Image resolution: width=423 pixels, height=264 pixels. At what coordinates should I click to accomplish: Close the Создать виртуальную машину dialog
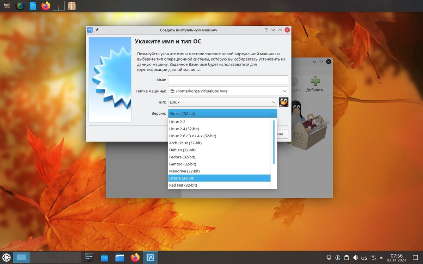pos(288,30)
